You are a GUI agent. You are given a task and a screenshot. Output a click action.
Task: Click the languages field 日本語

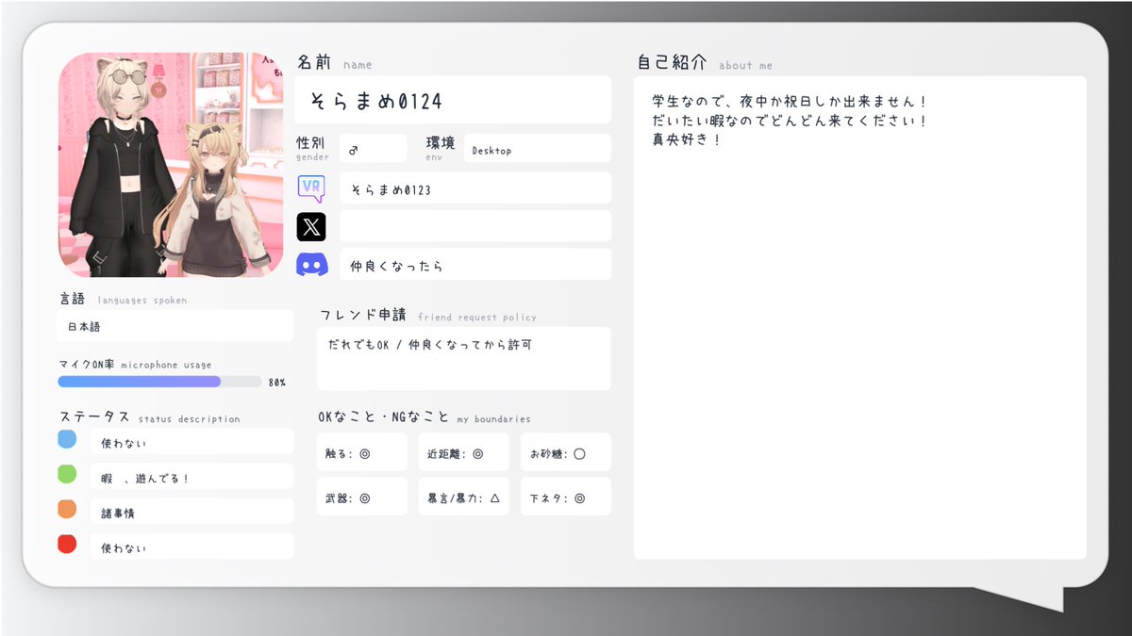(x=175, y=326)
